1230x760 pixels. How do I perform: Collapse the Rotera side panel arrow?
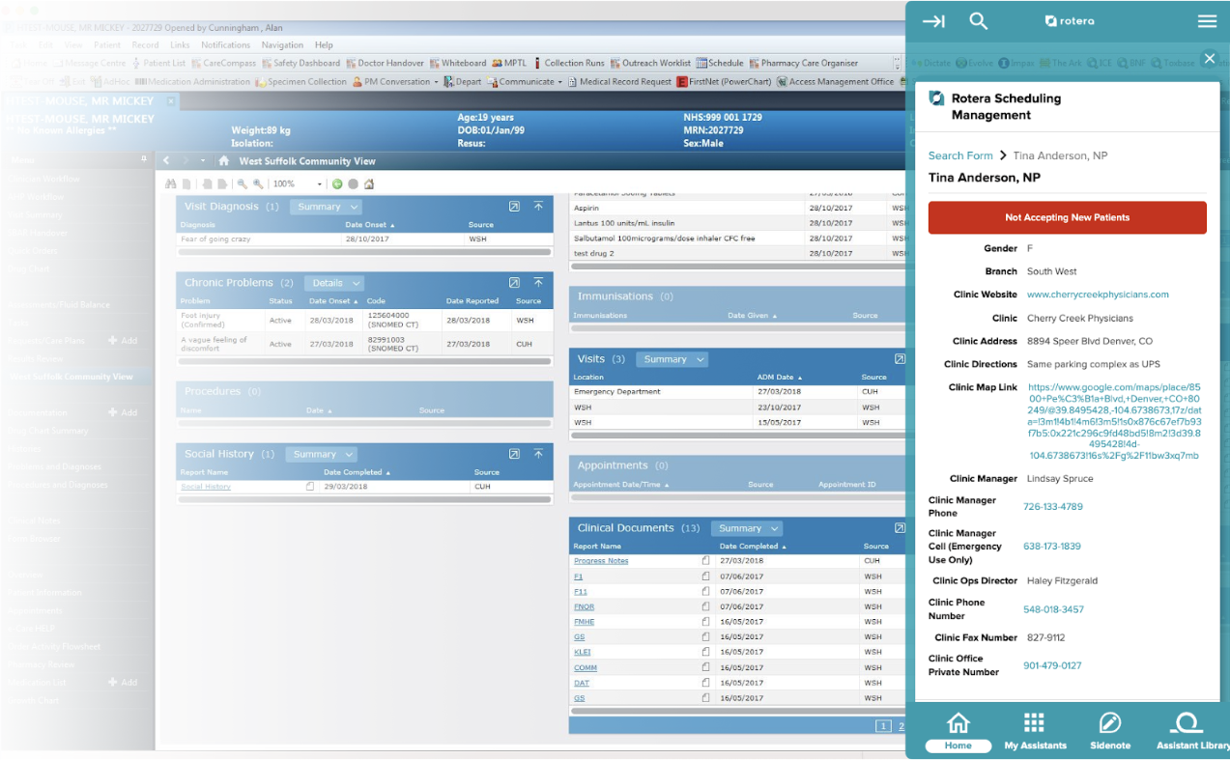933,21
